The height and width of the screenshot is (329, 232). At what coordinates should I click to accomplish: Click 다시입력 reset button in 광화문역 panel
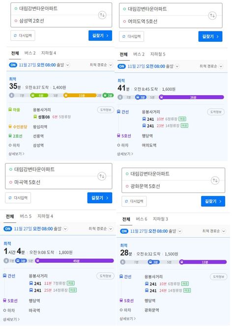click(x=134, y=201)
